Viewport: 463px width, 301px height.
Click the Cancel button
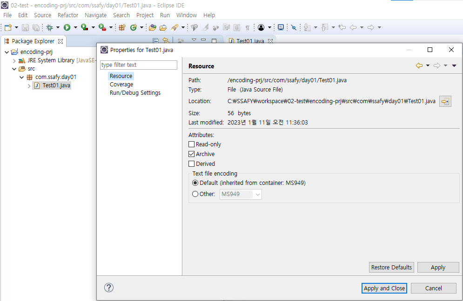pyautogui.click(x=434, y=288)
